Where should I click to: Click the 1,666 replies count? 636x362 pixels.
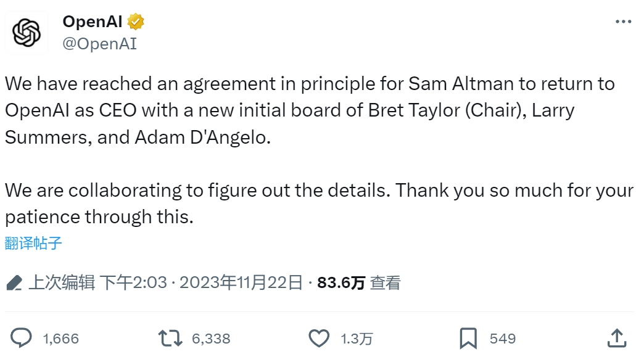(x=61, y=339)
